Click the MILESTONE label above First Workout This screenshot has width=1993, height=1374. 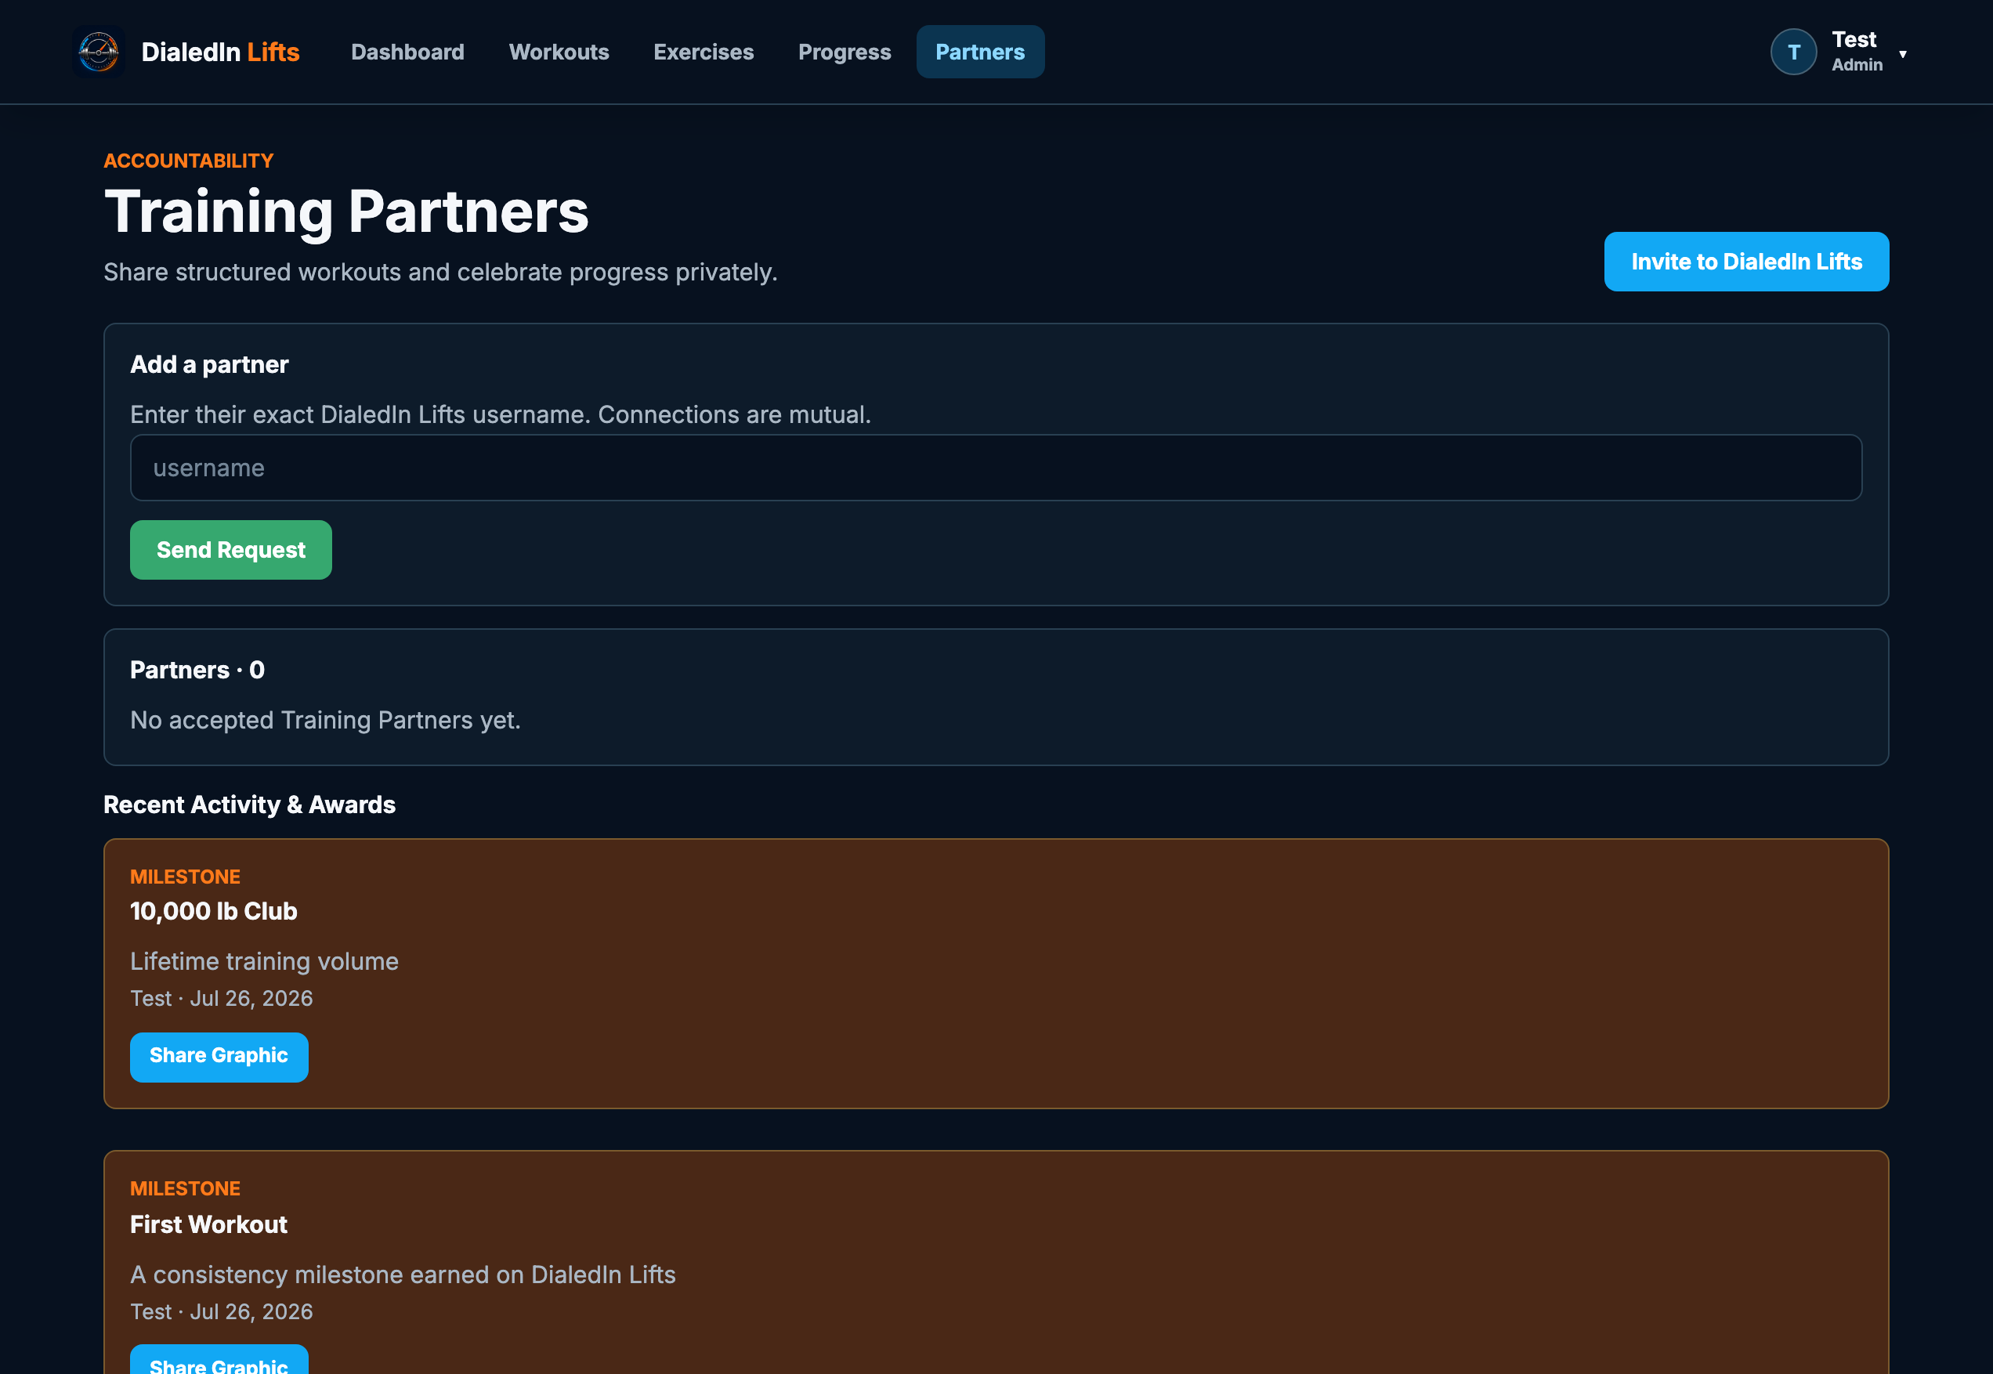tap(185, 1188)
